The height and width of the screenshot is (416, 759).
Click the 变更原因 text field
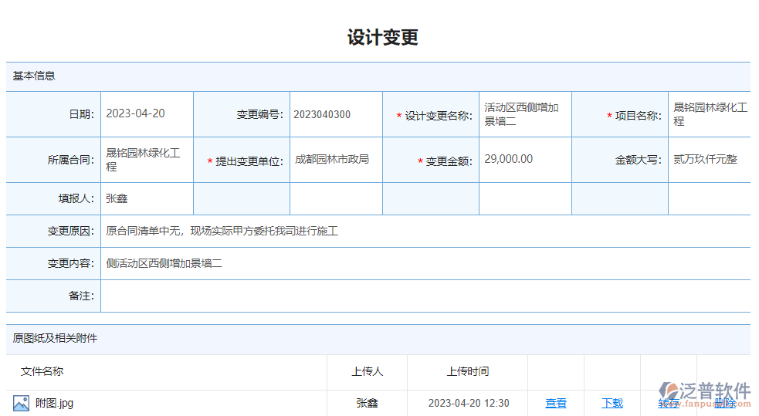pyautogui.click(x=425, y=232)
